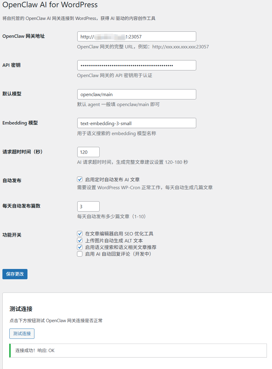Click the 保存更改 button
272x369 pixels.
[14, 274]
